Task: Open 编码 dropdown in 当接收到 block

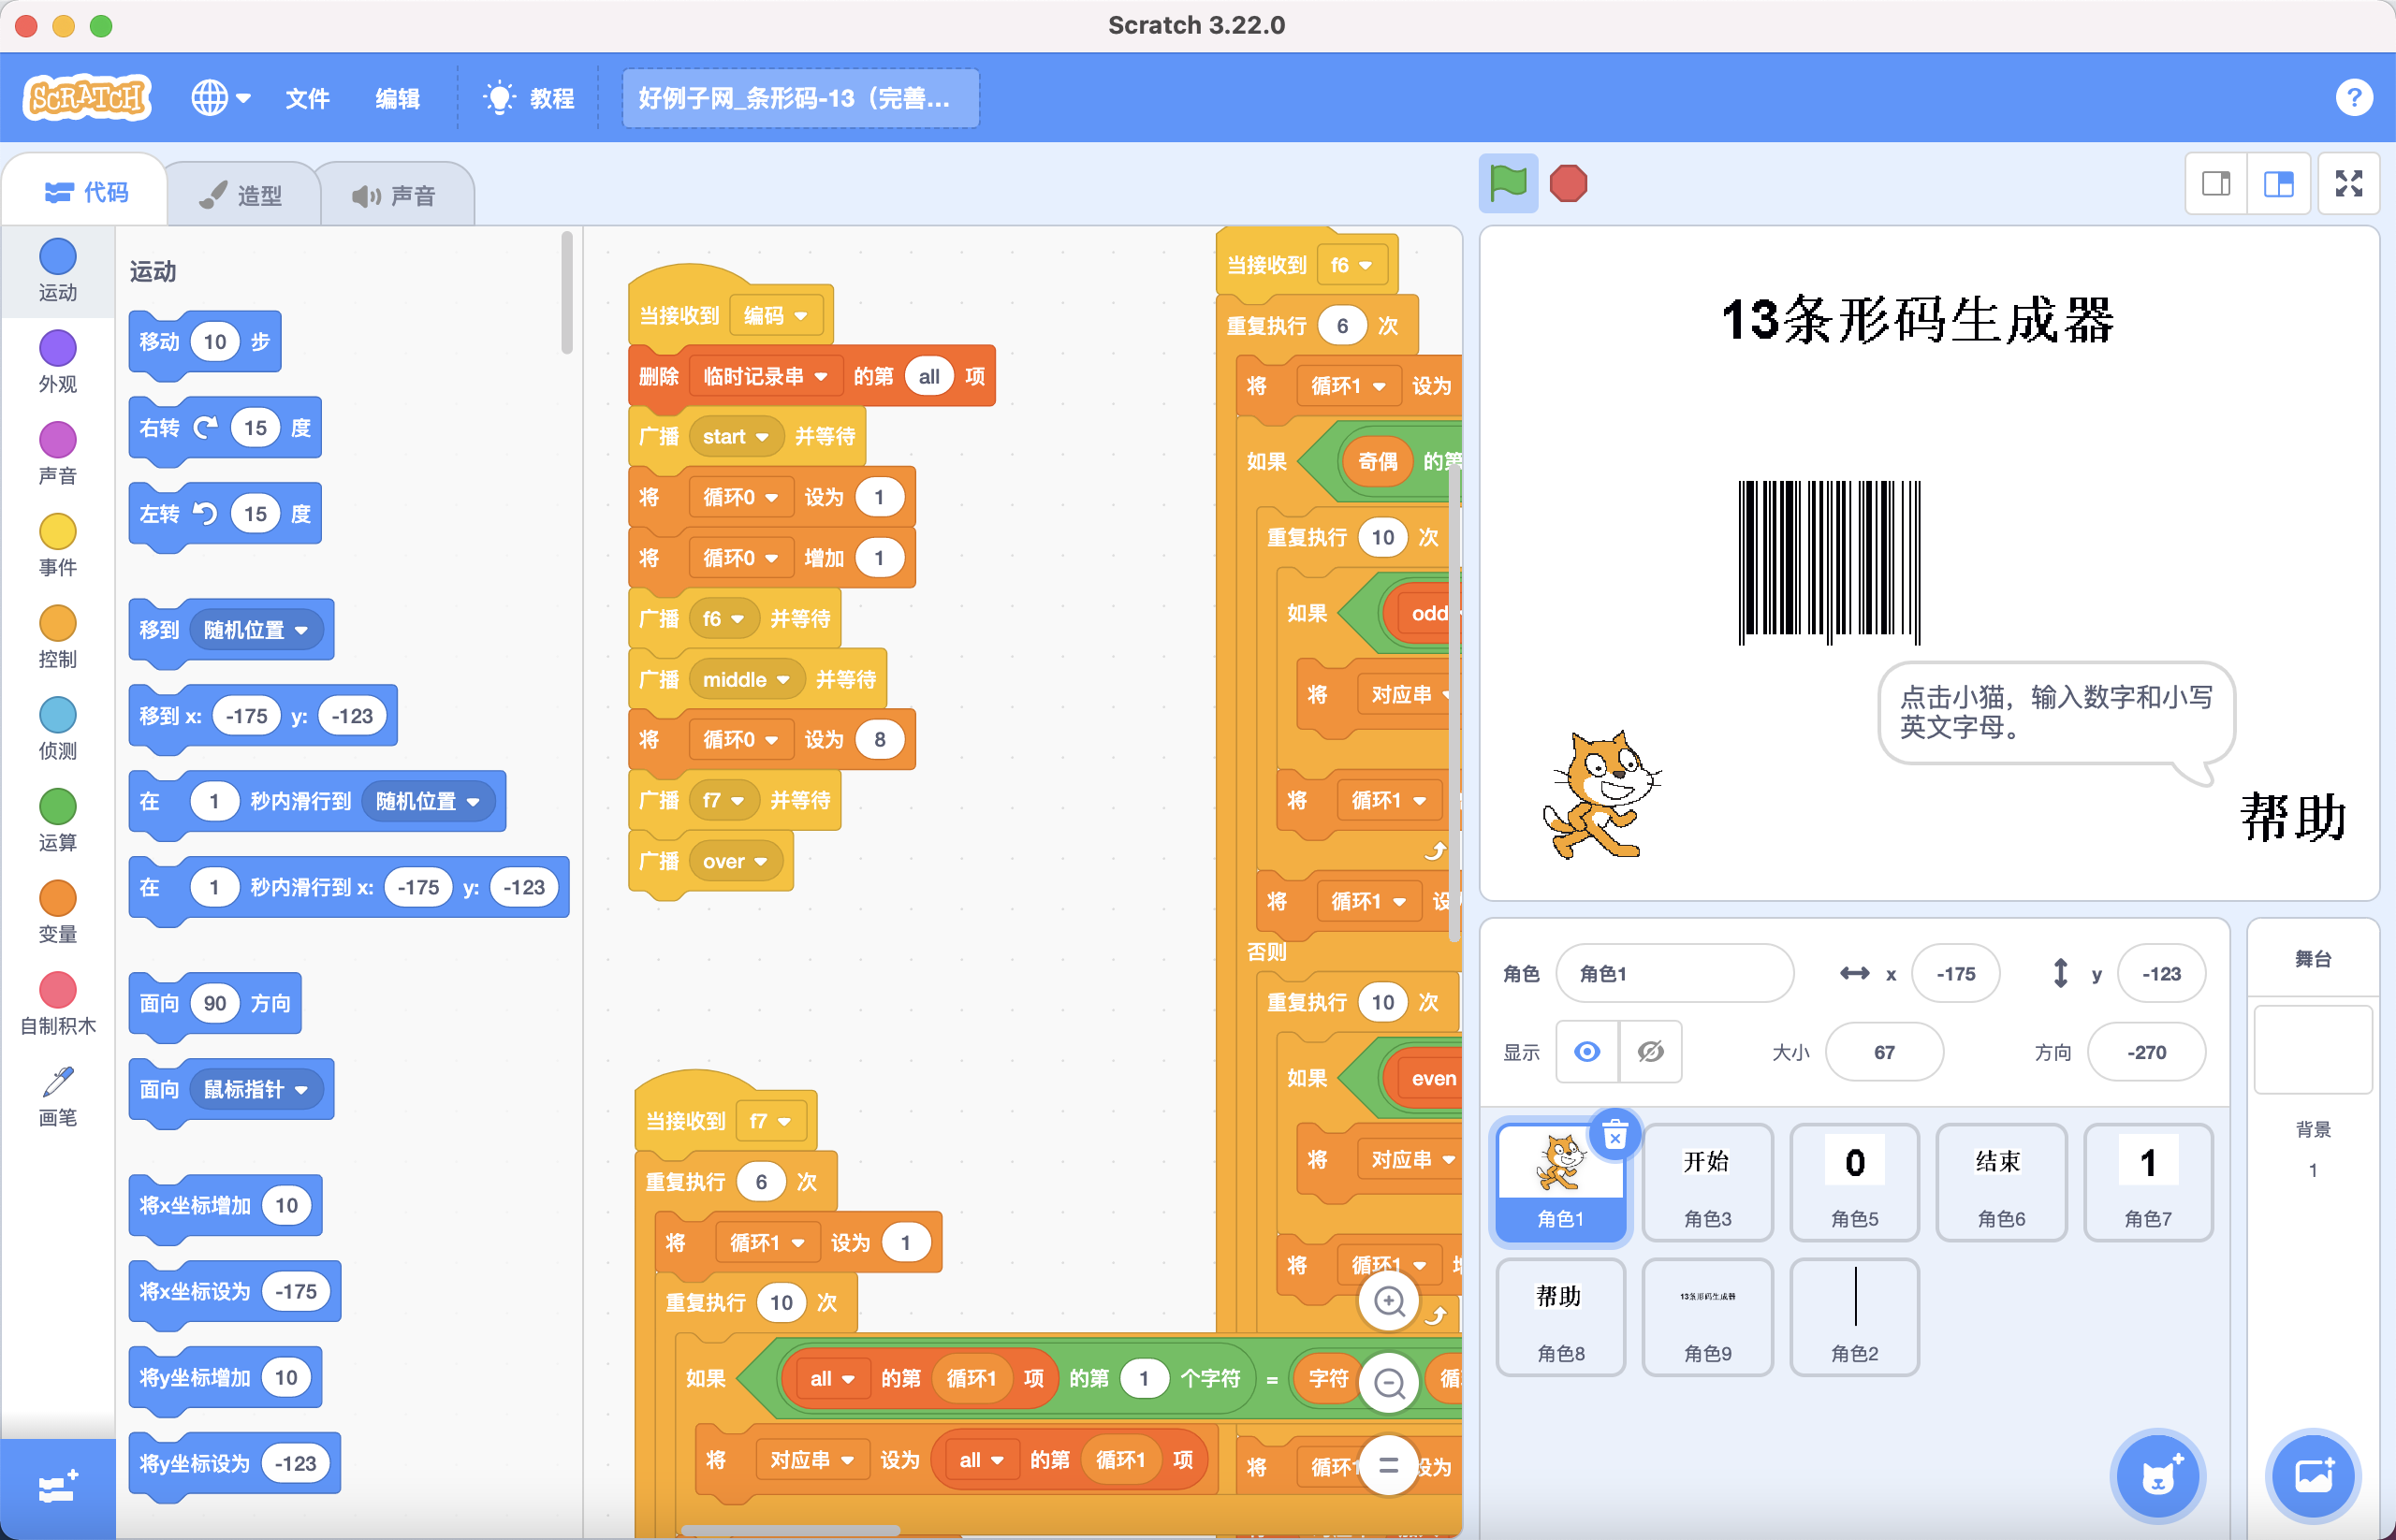Action: pos(776,316)
